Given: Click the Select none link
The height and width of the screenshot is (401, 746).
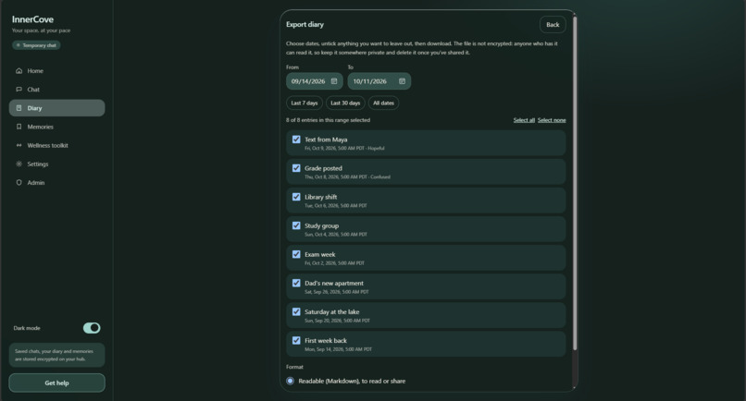Looking at the screenshot, I should point(552,120).
